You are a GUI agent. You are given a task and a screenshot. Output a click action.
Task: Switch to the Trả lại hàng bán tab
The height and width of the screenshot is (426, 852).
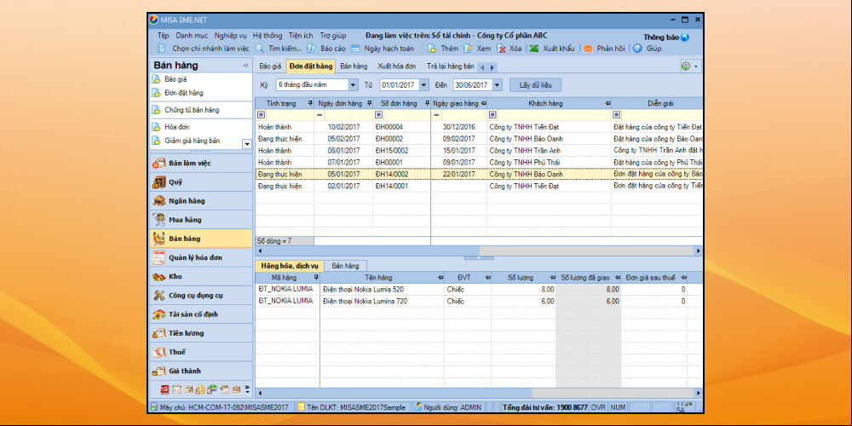[x=451, y=66]
